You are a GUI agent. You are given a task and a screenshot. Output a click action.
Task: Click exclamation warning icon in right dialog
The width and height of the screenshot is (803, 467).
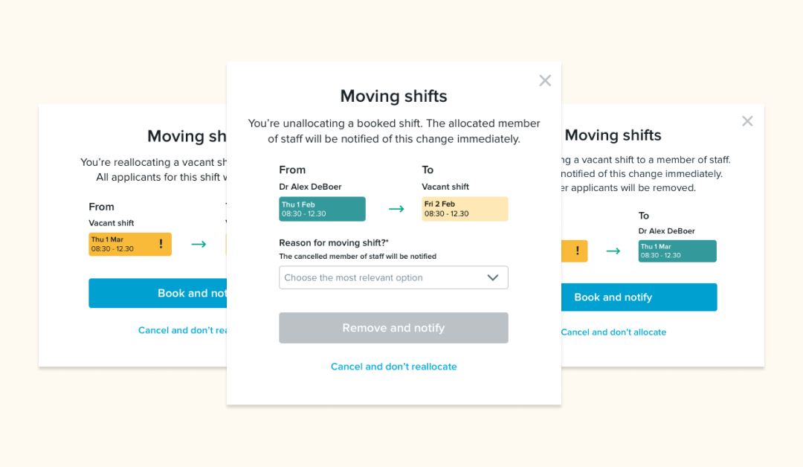pyautogui.click(x=578, y=251)
